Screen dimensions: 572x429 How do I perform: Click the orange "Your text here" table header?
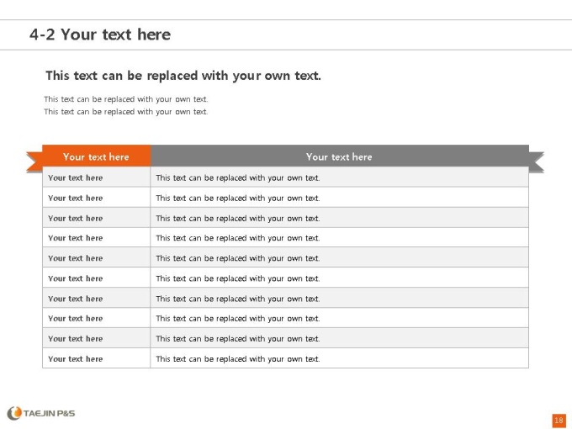click(96, 156)
